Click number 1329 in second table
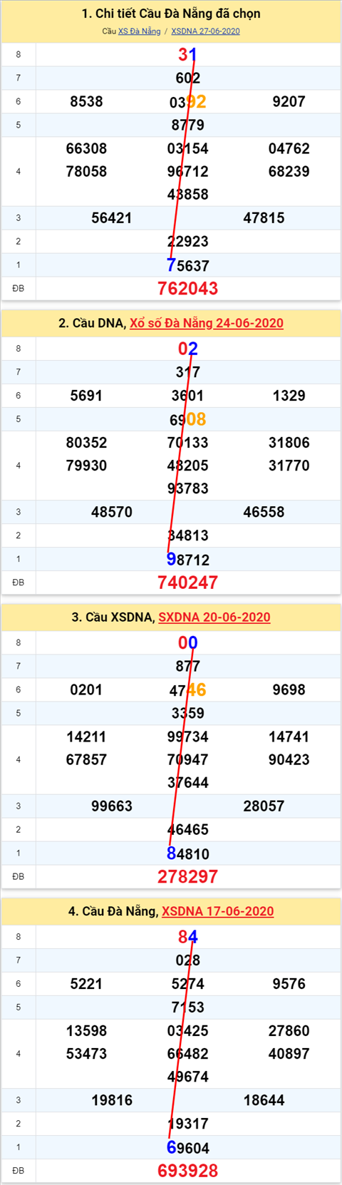 coord(289,396)
